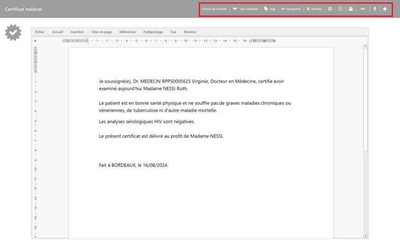Image resolution: width=400 pixels, height=246 pixels.
Task: Click the settings gear icon in top toolbar
Action: [330, 9]
